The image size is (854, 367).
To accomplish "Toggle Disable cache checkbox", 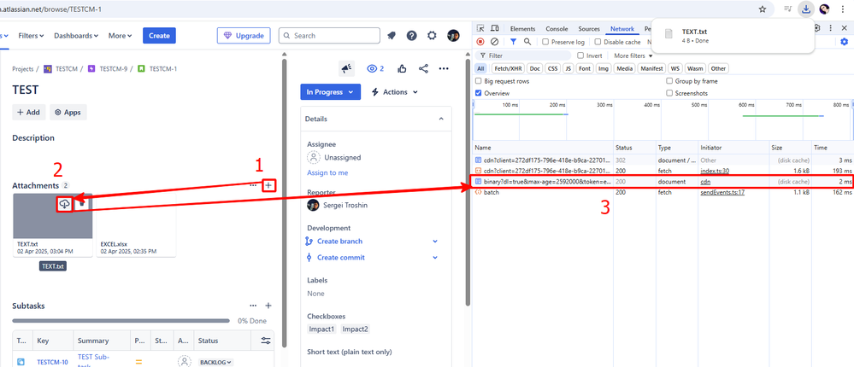I will pyautogui.click(x=598, y=42).
